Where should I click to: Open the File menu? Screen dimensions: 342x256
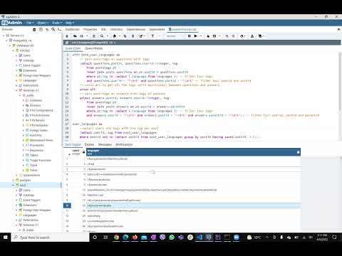(30, 23)
